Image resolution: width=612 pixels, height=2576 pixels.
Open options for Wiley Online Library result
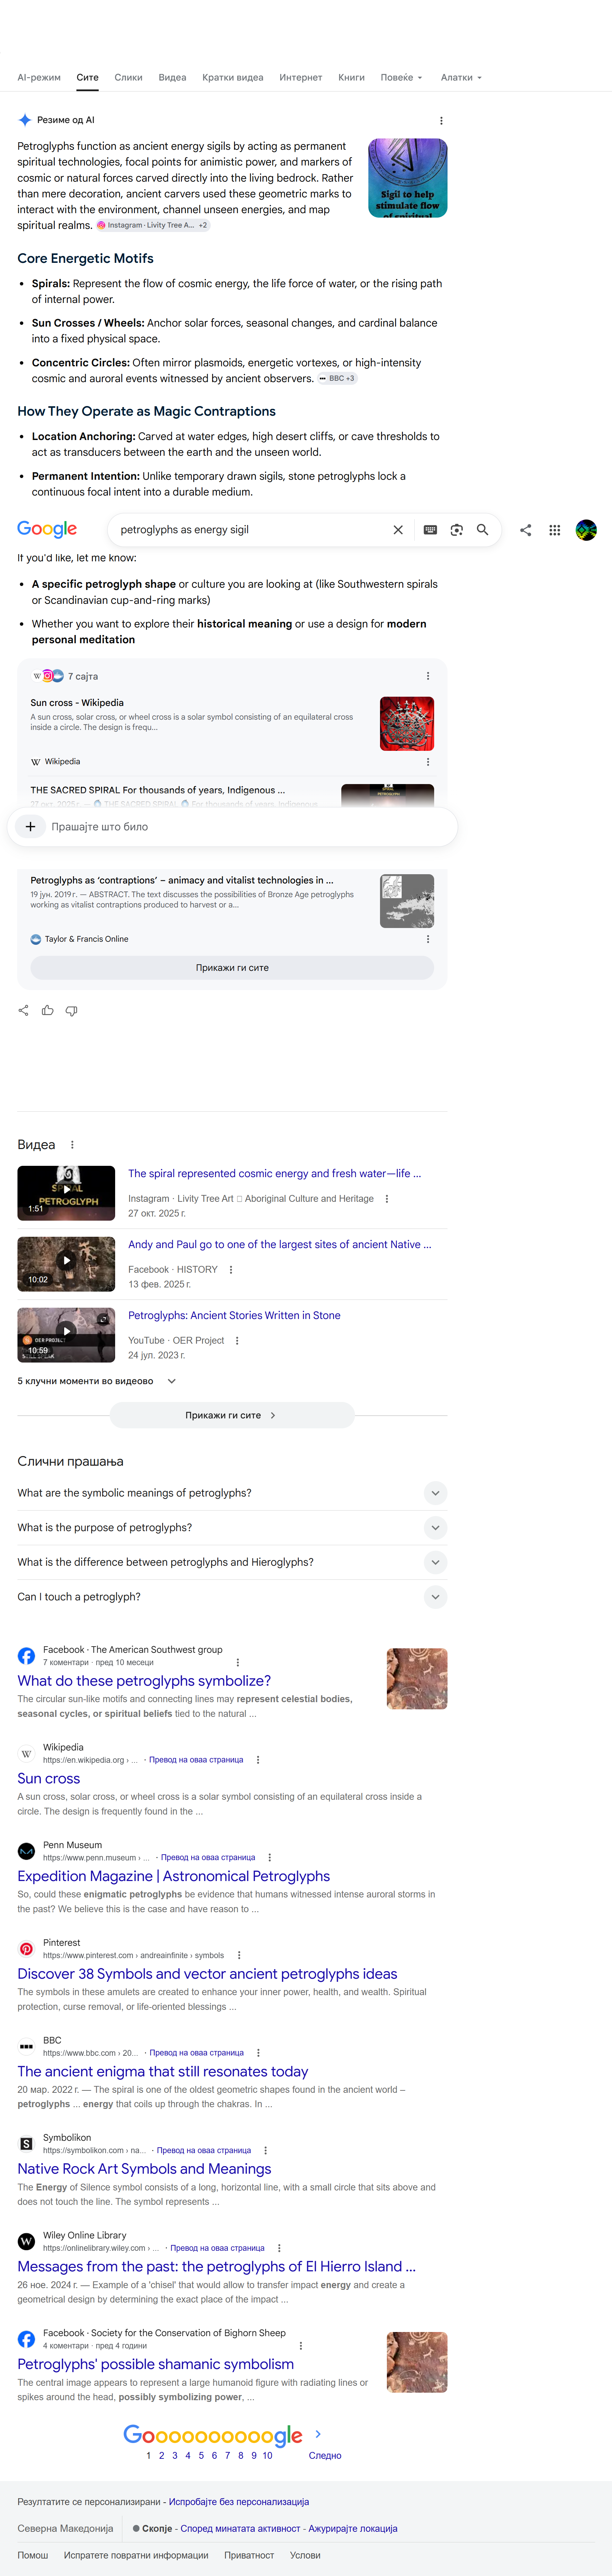click(279, 2248)
